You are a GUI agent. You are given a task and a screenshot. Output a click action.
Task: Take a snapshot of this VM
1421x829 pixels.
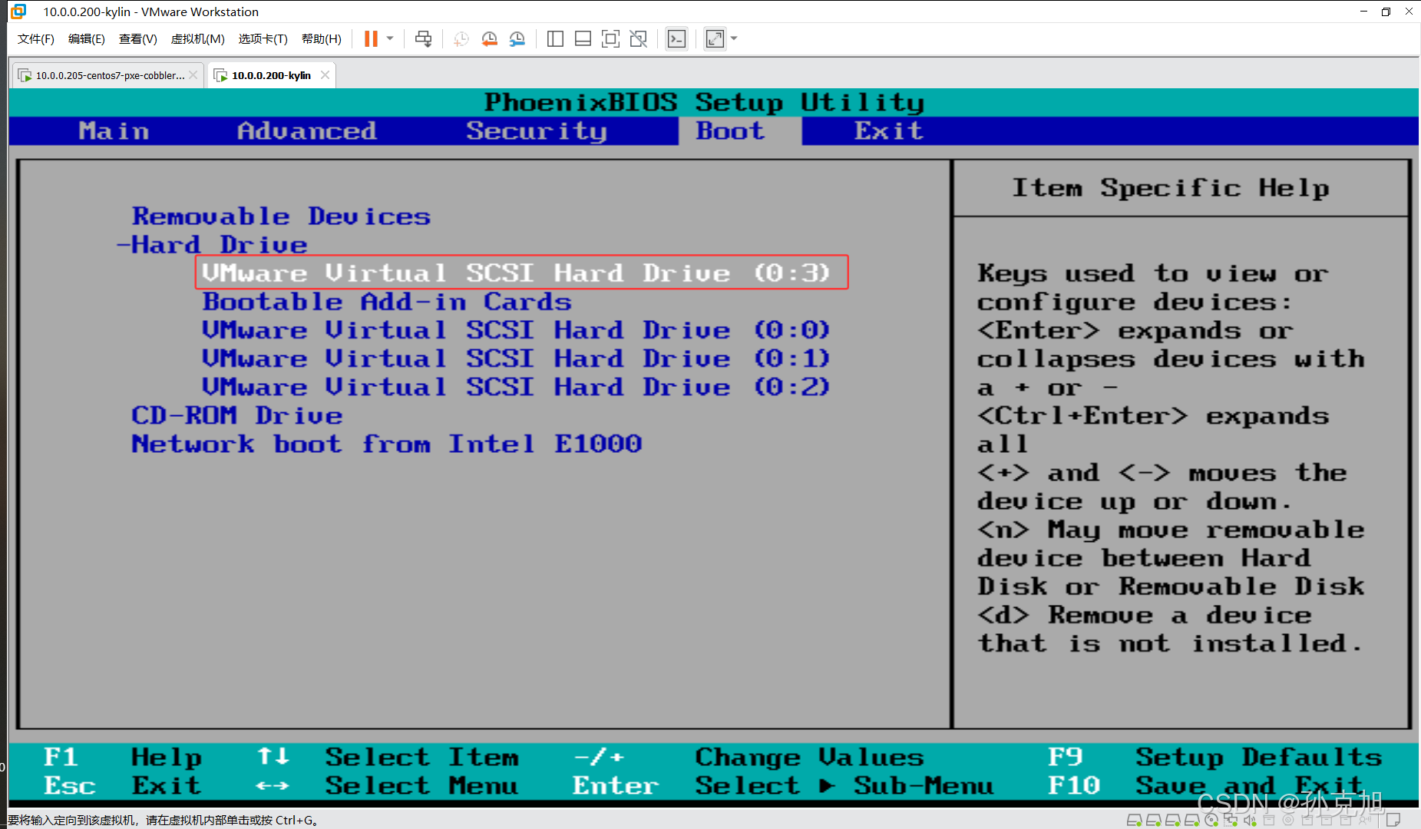click(x=461, y=38)
